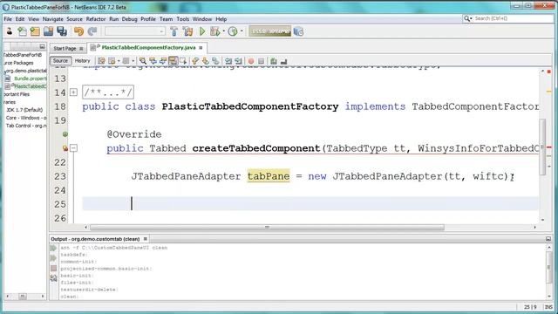
Task: Open the Forward history dropdown arrow
Action: pos(133,61)
